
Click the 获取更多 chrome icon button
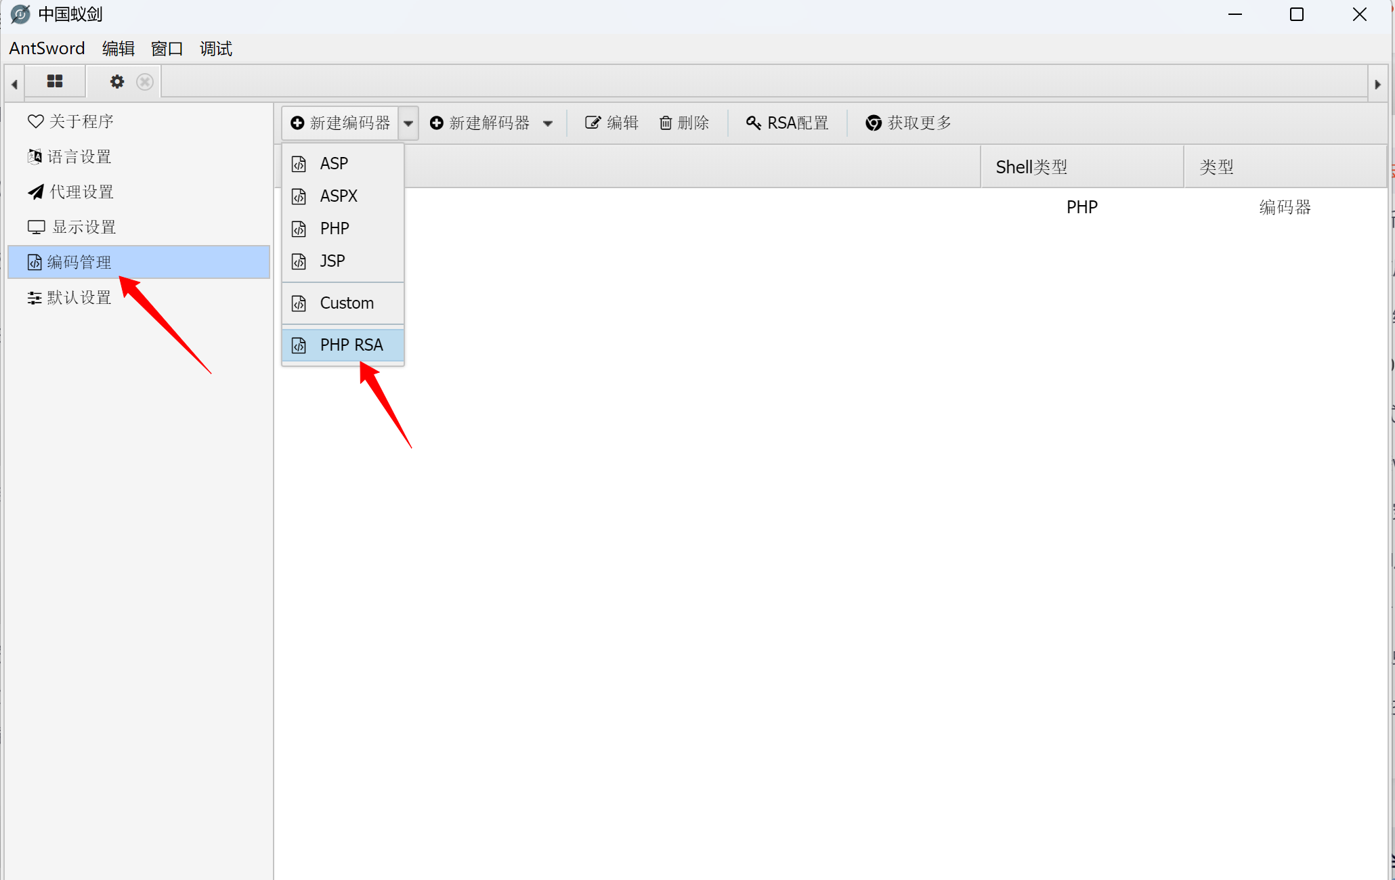(x=908, y=123)
